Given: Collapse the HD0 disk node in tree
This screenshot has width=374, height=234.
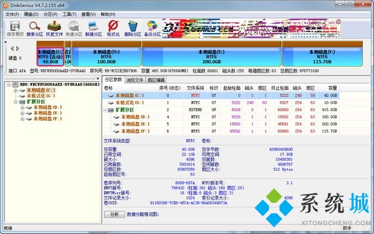Looking at the screenshot, I should (9, 84).
